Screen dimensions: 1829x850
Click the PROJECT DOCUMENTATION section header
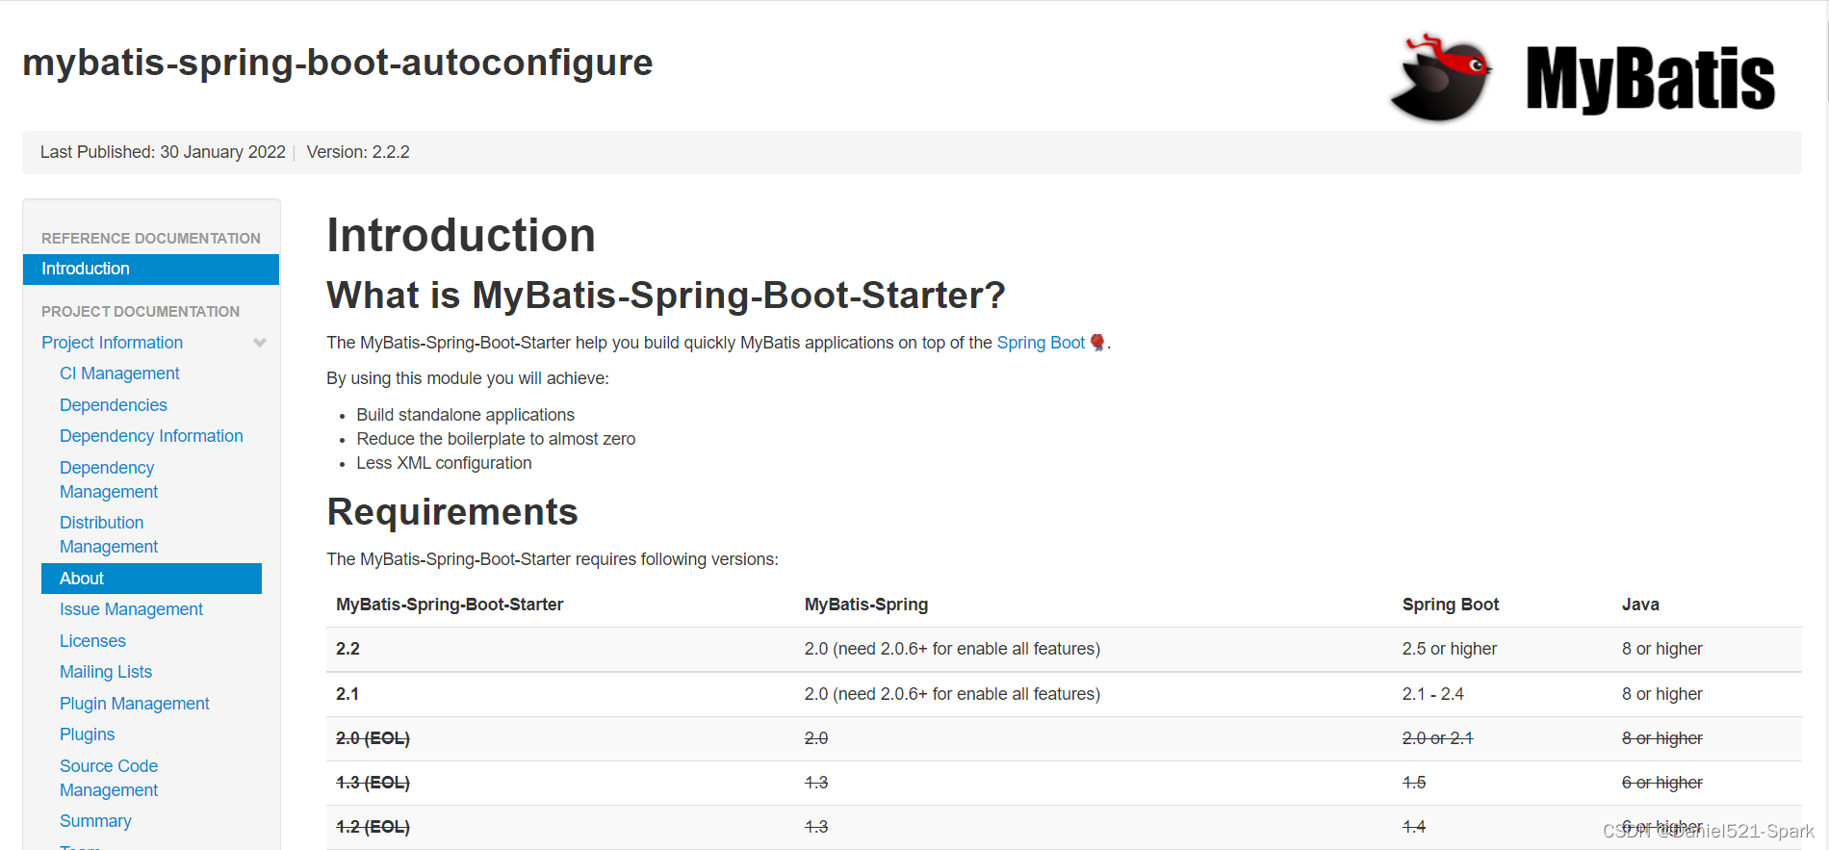pos(141,311)
